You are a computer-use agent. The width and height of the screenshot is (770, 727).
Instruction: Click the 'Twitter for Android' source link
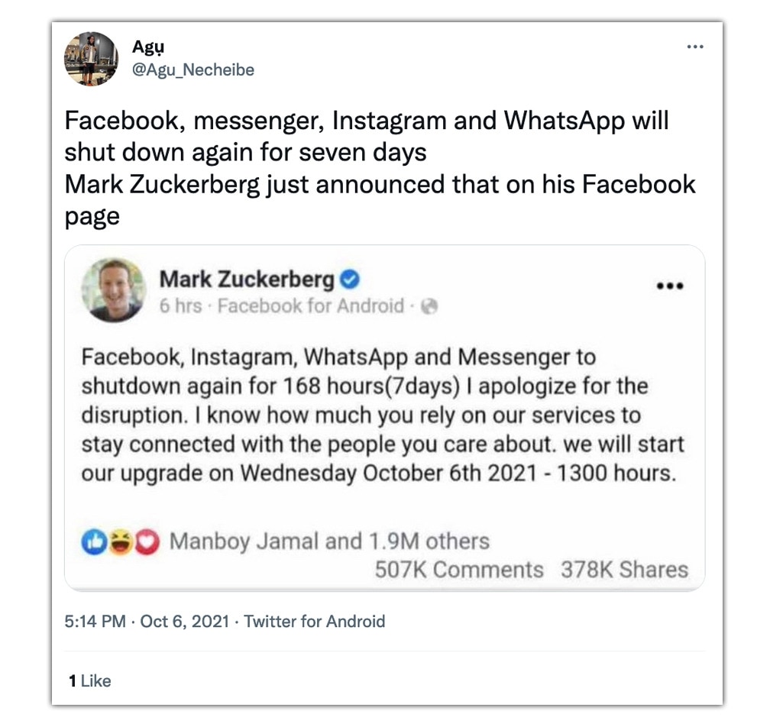tap(314, 622)
